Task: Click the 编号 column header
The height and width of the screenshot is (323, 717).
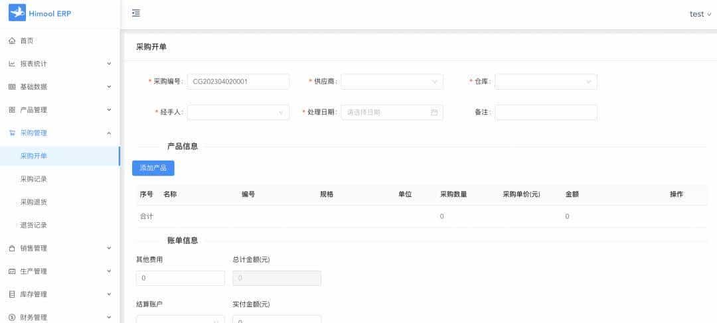Action: click(x=248, y=194)
